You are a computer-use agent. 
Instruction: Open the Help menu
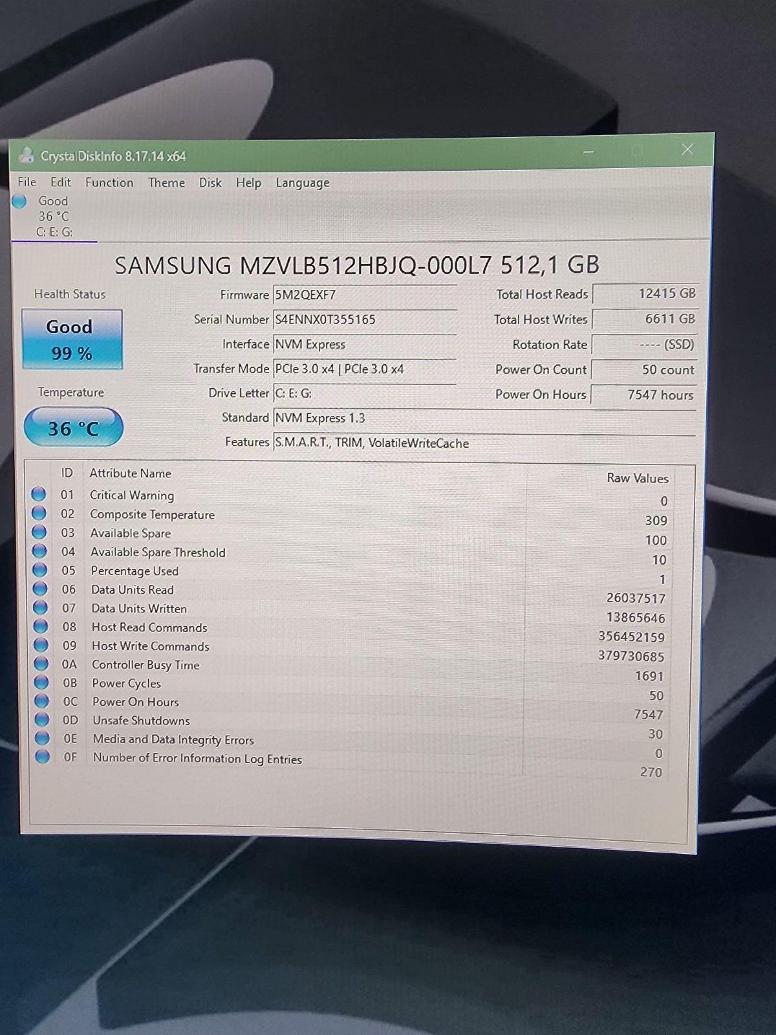[248, 183]
